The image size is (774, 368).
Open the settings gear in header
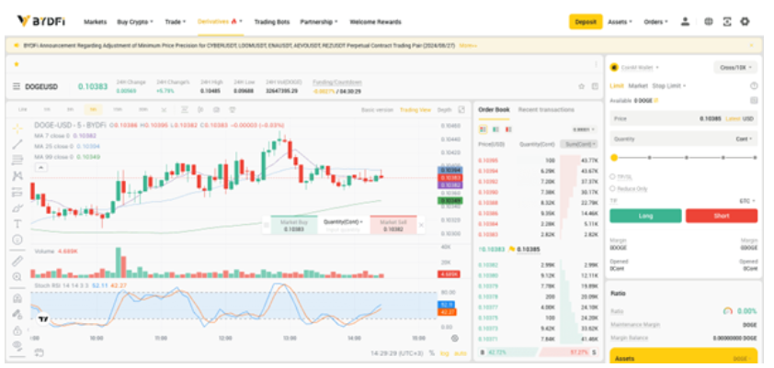point(745,22)
